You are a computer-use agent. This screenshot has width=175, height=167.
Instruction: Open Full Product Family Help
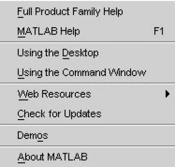coord(87,12)
